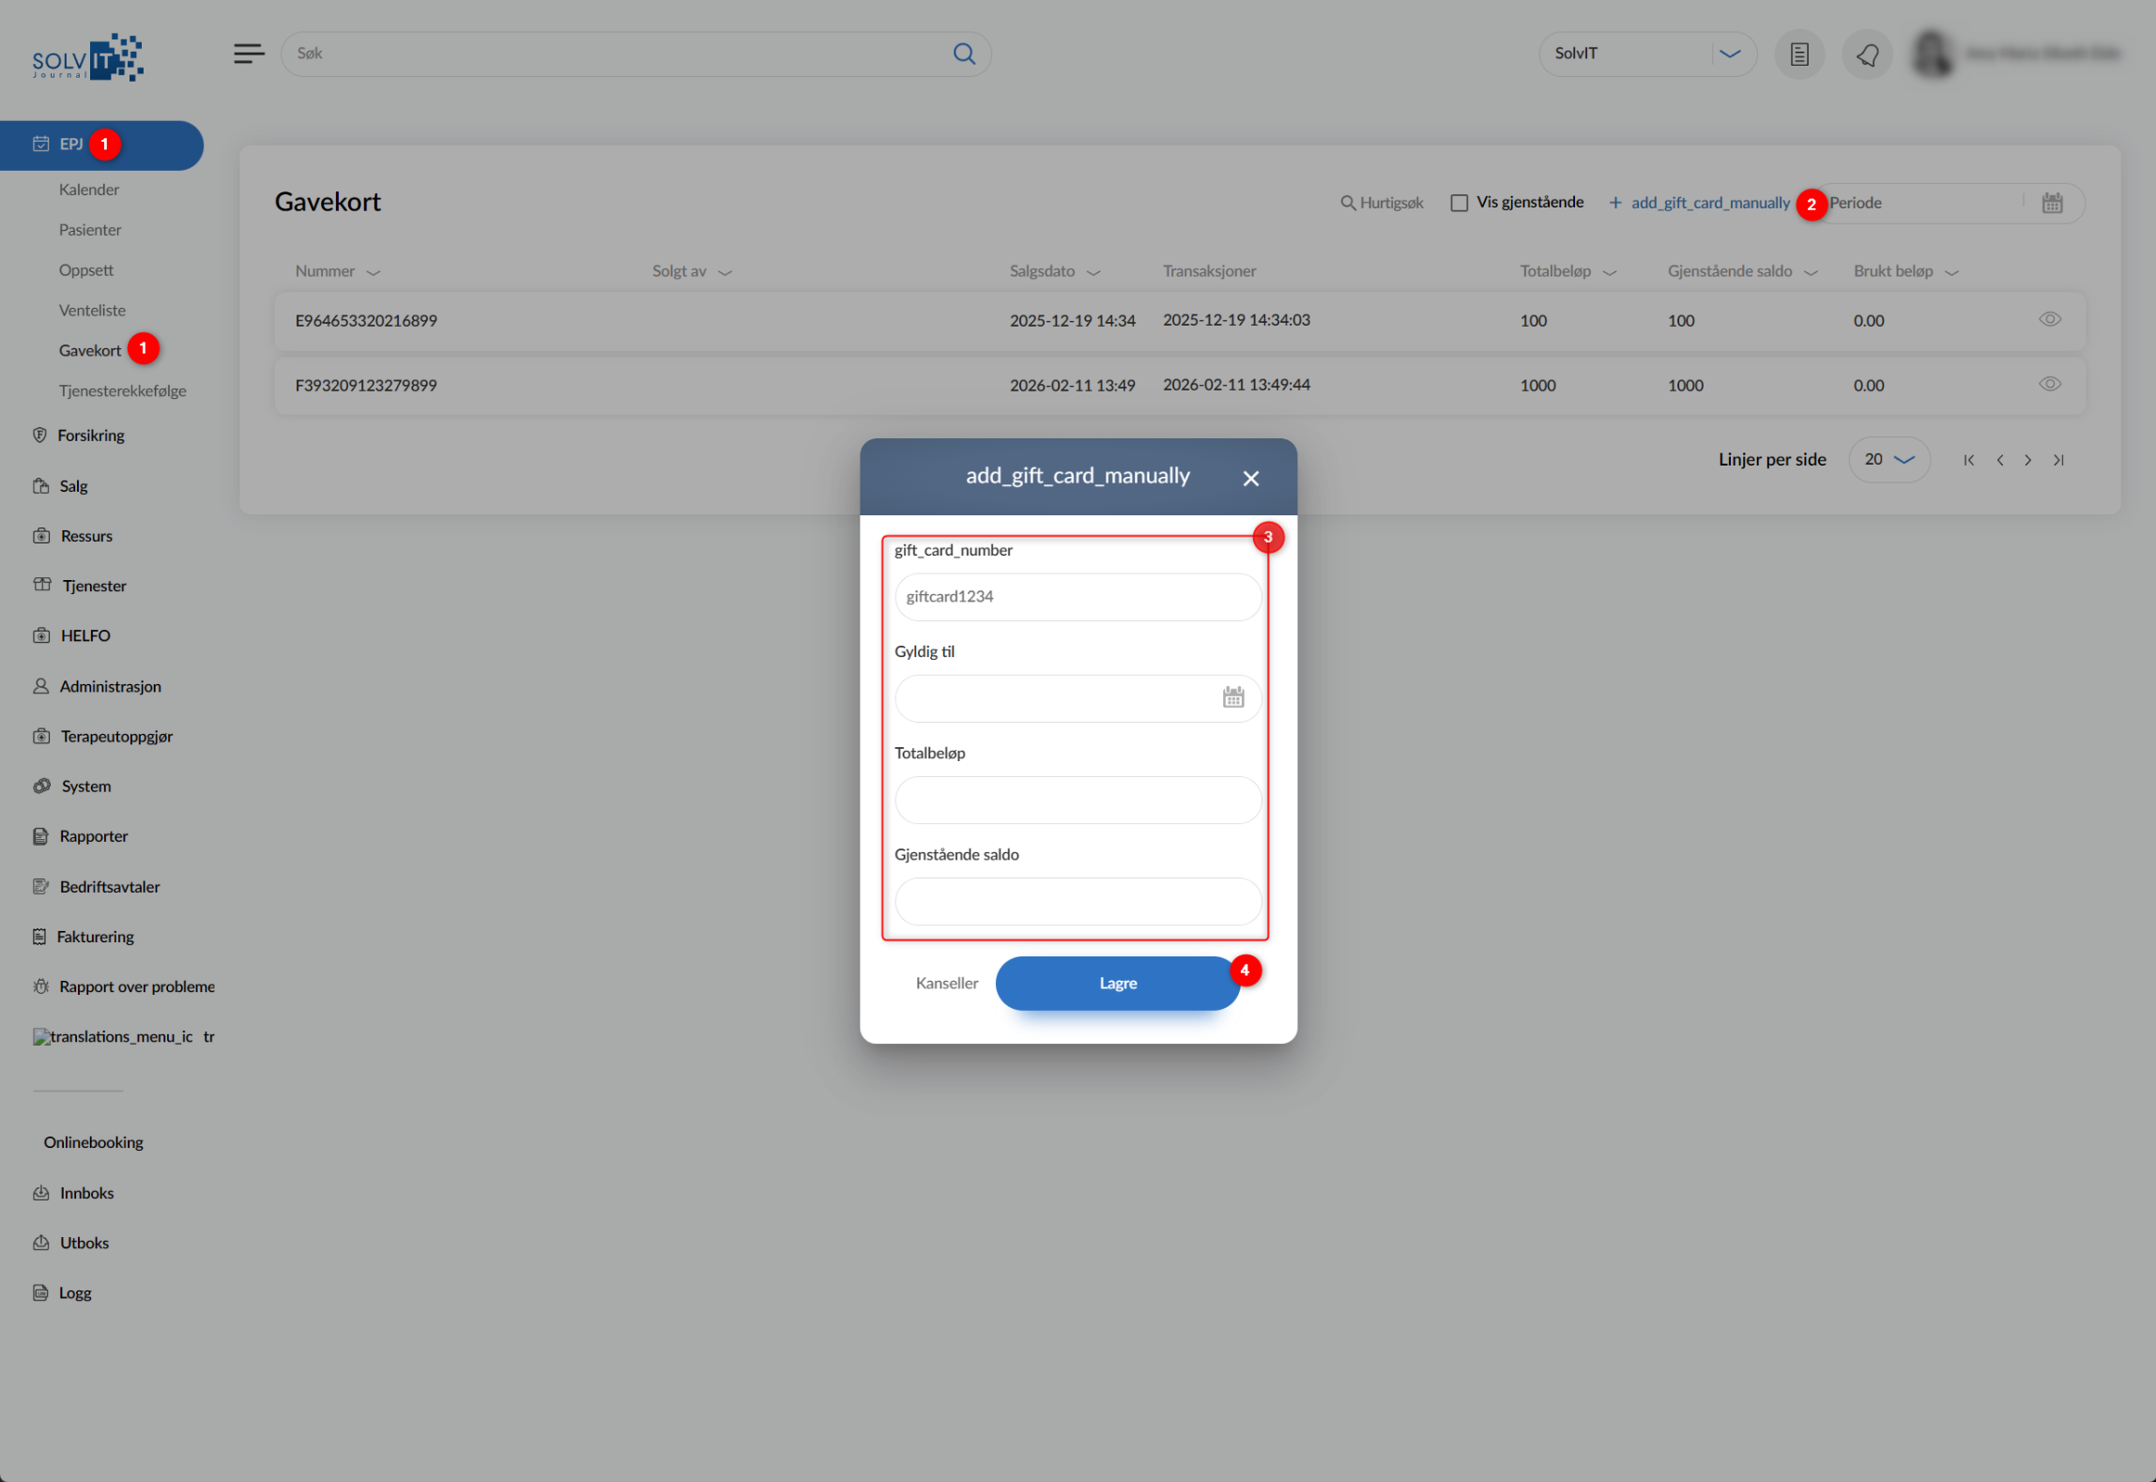2156x1482 pixels.
Task: Open Pasienter in the sidebar
Action: [90, 230]
